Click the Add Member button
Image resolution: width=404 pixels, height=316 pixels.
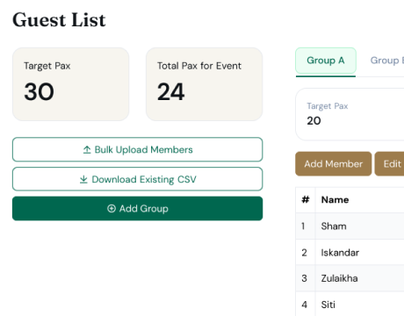click(334, 164)
